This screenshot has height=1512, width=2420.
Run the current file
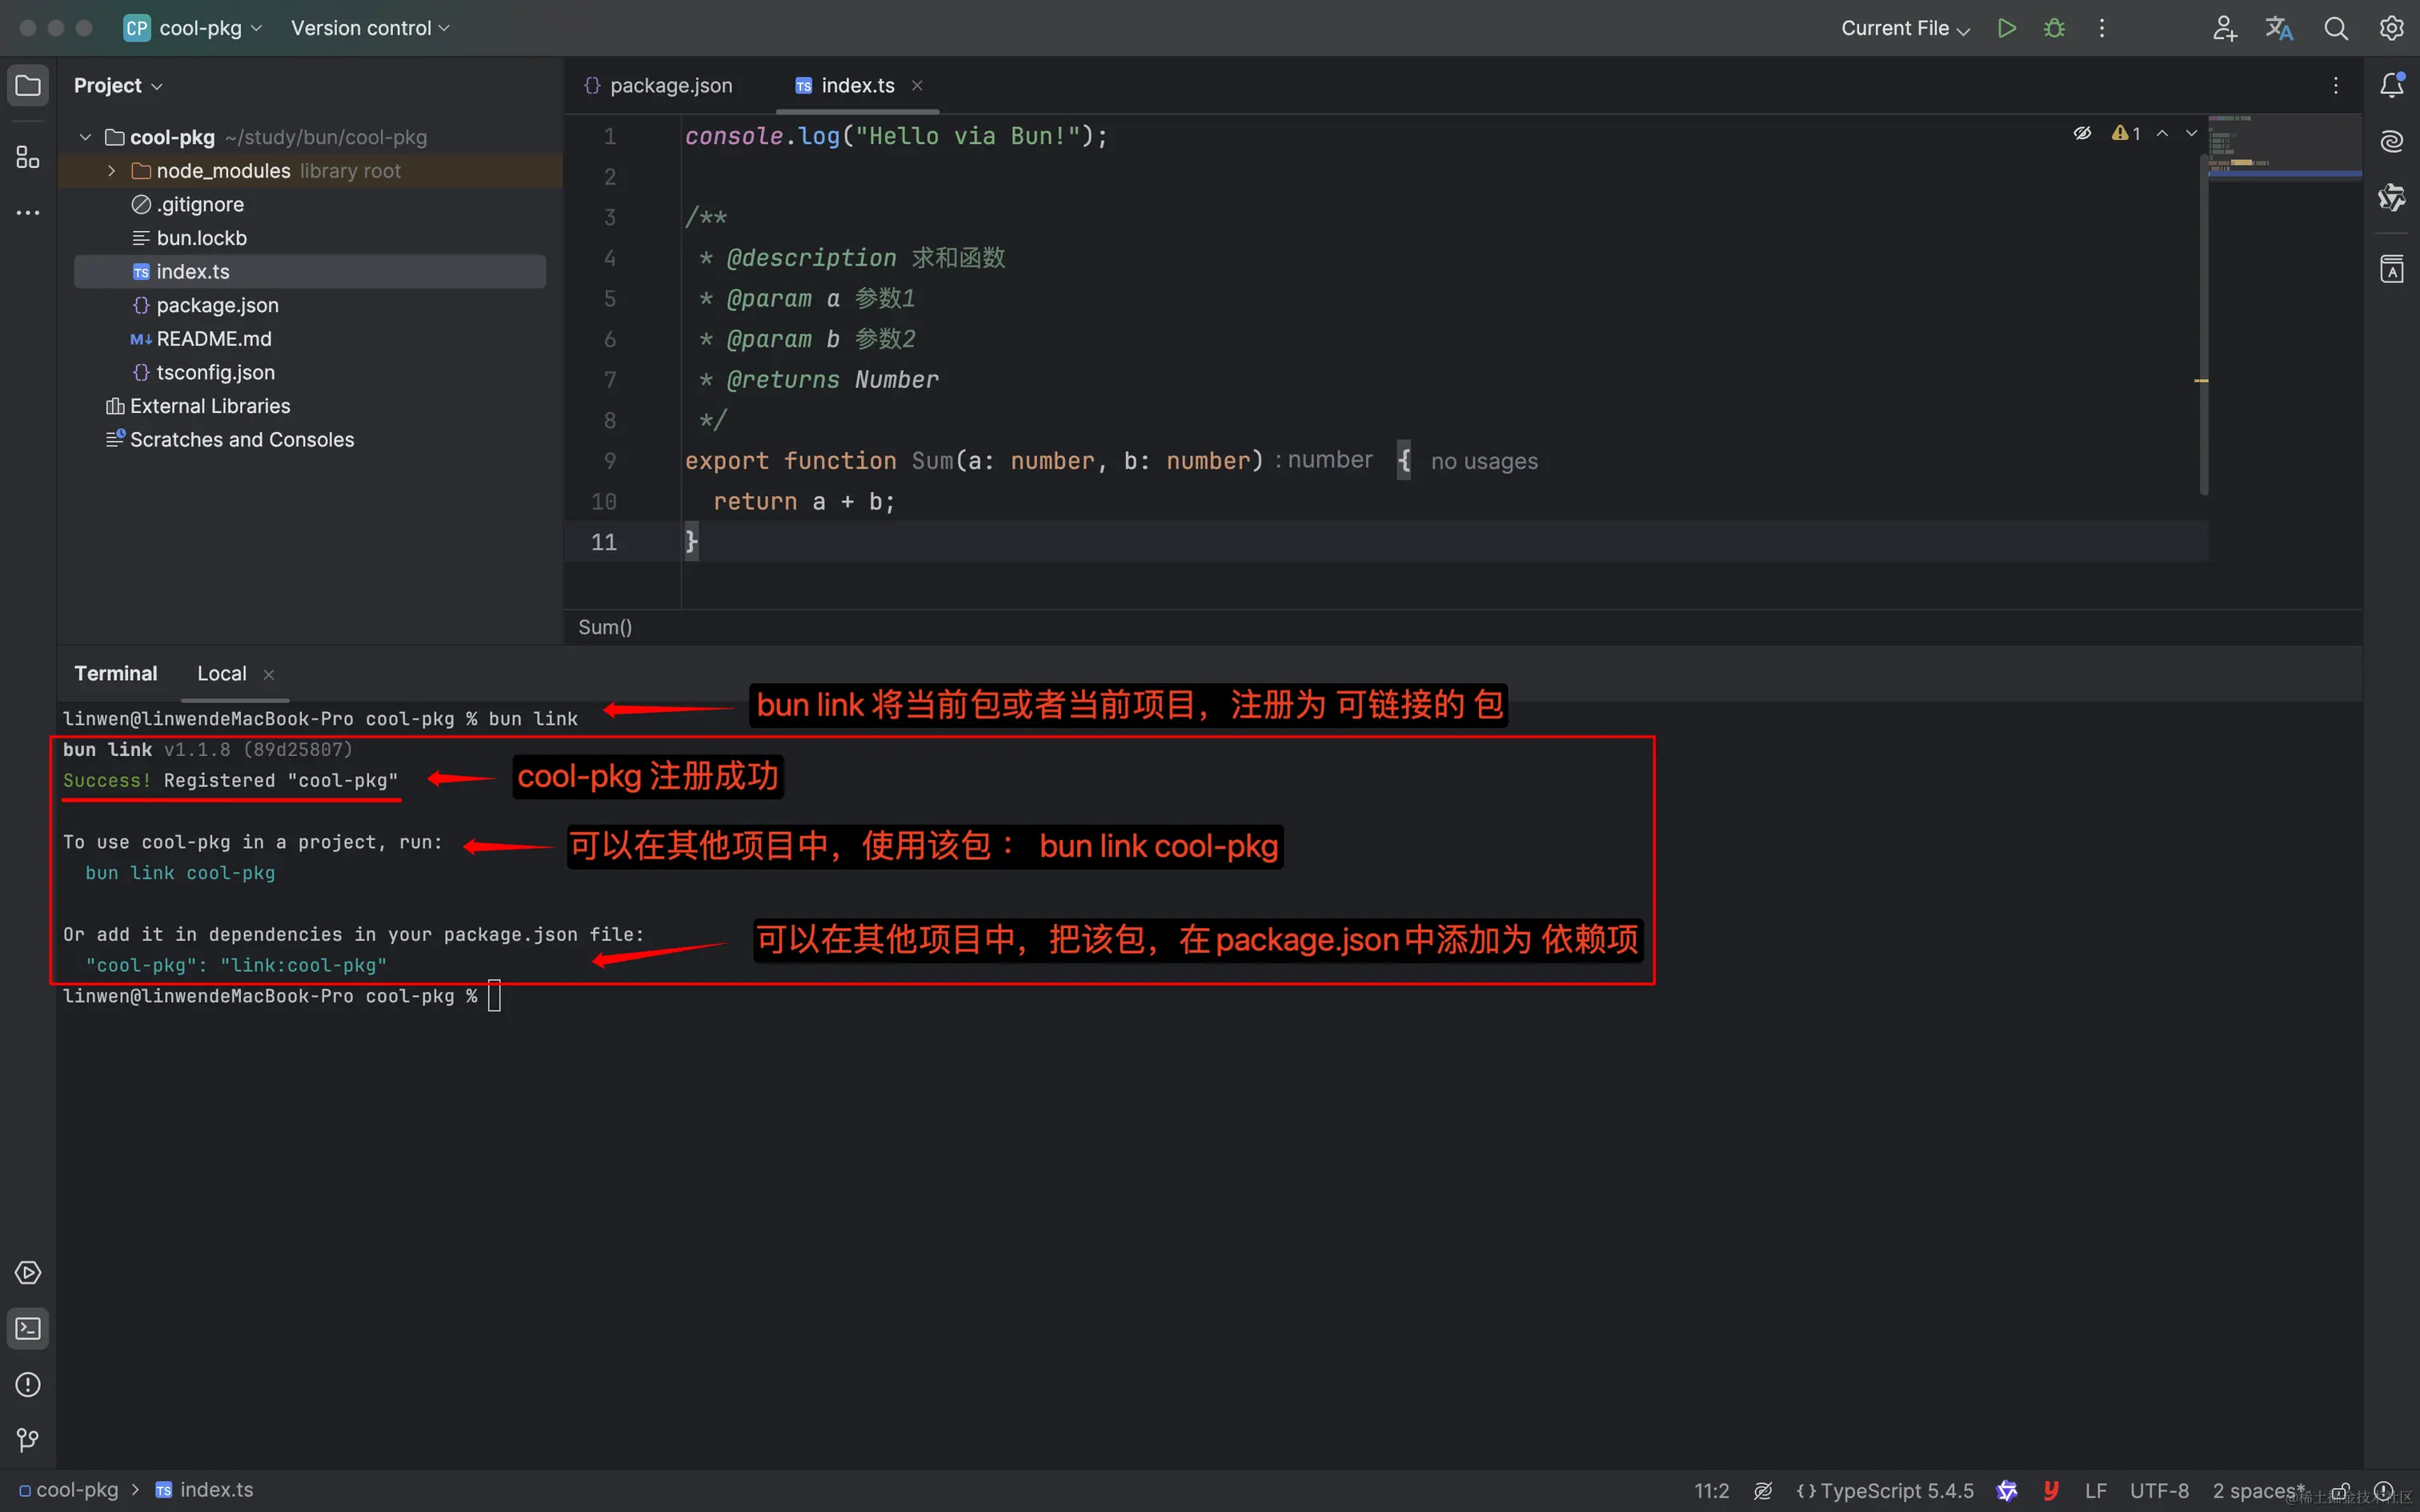click(x=2007, y=28)
